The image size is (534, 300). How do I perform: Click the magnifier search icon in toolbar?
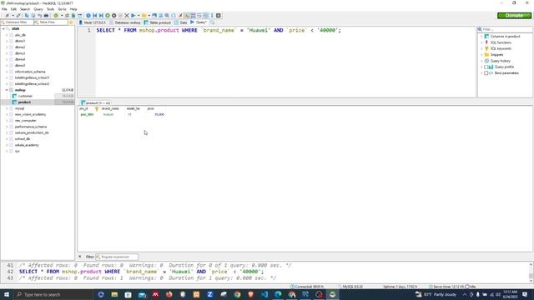[167, 16]
